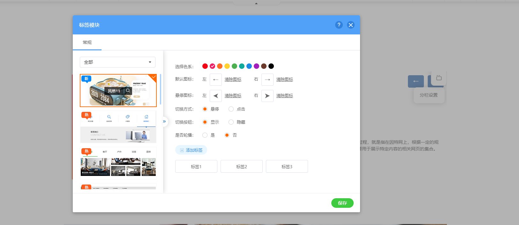This screenshot has width=519, height=225.
Task: Click the 保存 button
Action: tap(342, 203)
